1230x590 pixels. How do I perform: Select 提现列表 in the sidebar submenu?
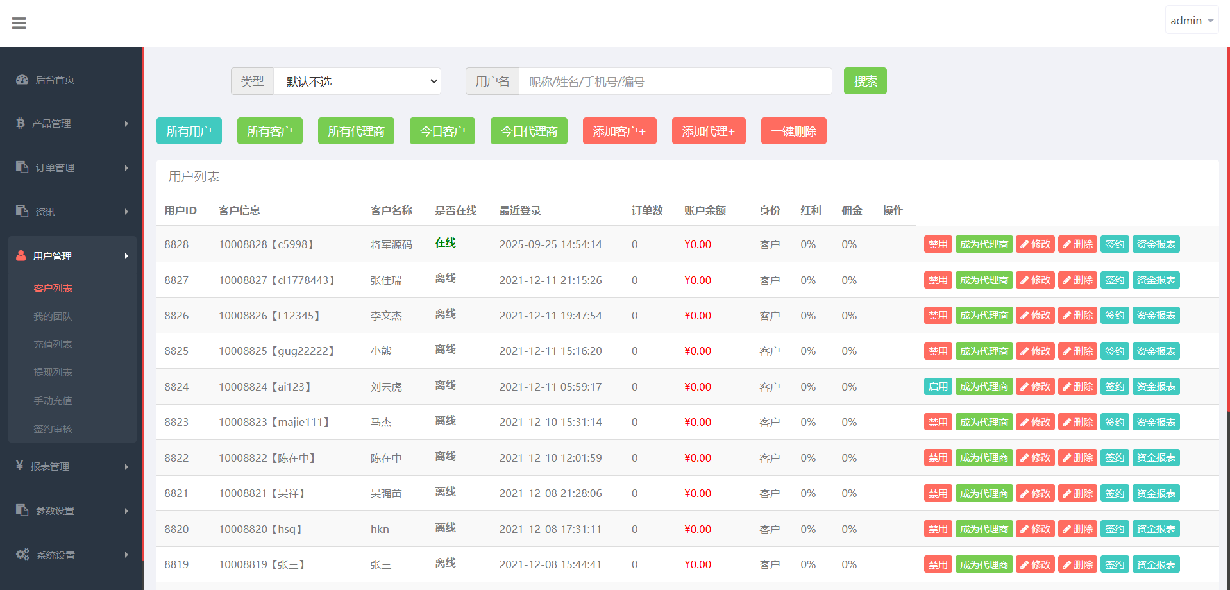[x=53, y=373]
